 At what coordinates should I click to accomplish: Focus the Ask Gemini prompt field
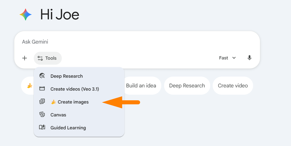tap(135, 42)
